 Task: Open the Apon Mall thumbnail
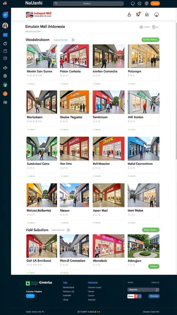[108, 195]
